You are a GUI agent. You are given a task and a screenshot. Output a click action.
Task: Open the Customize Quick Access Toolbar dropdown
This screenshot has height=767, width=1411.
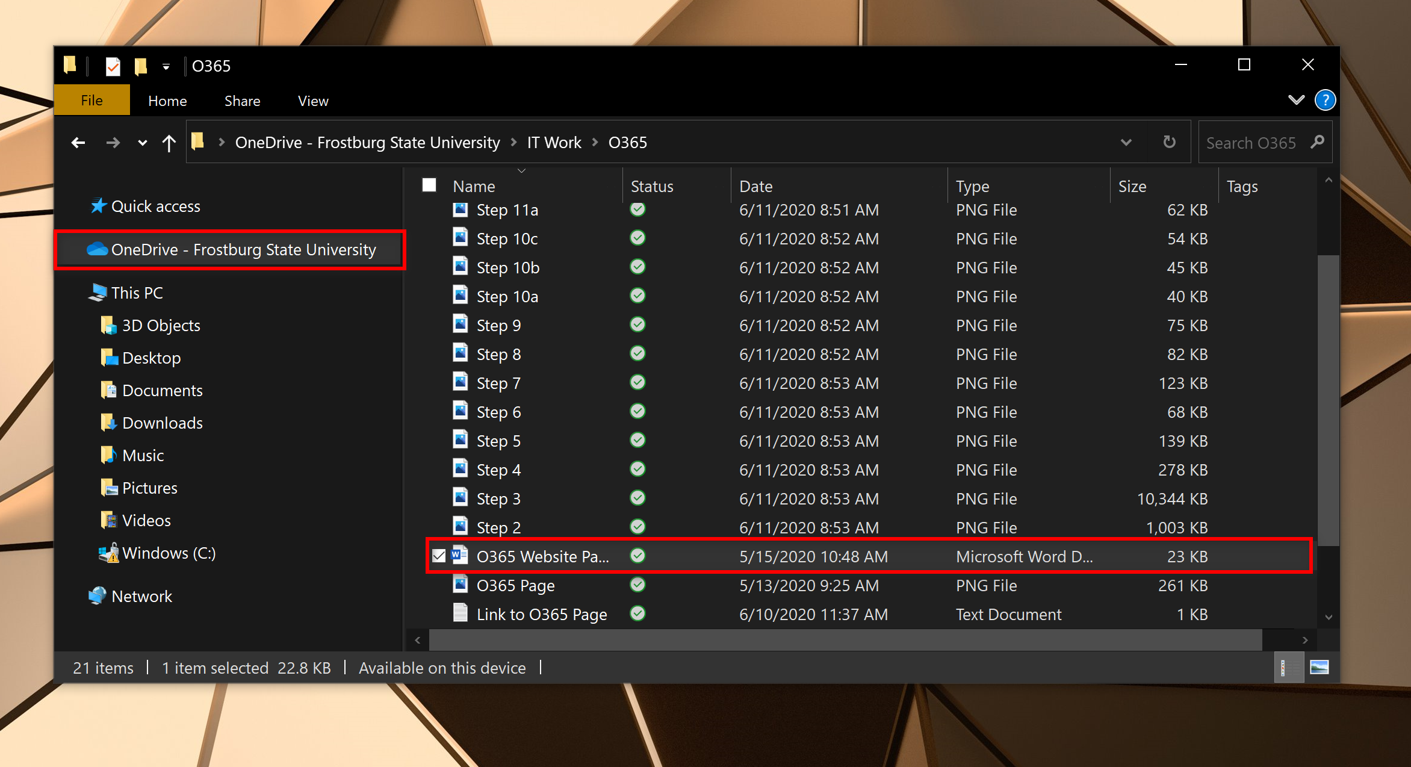pos(166,66)
